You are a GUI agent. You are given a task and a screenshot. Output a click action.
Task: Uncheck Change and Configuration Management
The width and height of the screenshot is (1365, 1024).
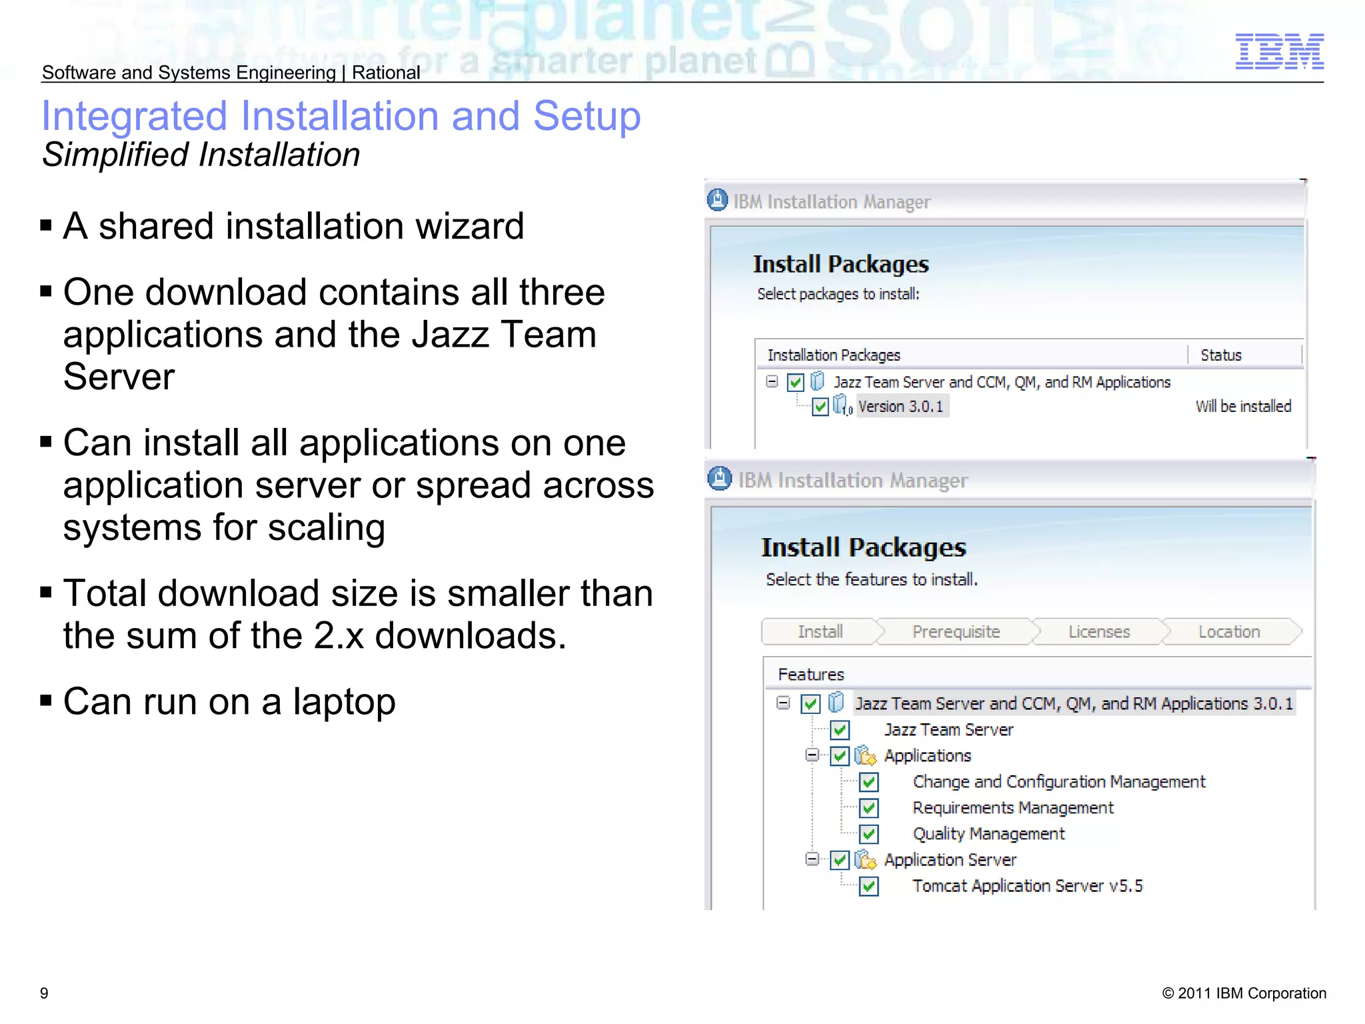(869, 782)
